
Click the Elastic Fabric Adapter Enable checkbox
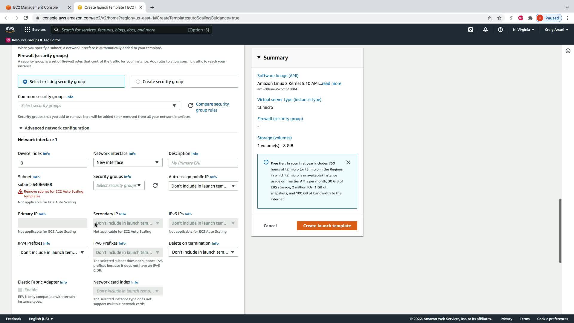click(20, 290)
